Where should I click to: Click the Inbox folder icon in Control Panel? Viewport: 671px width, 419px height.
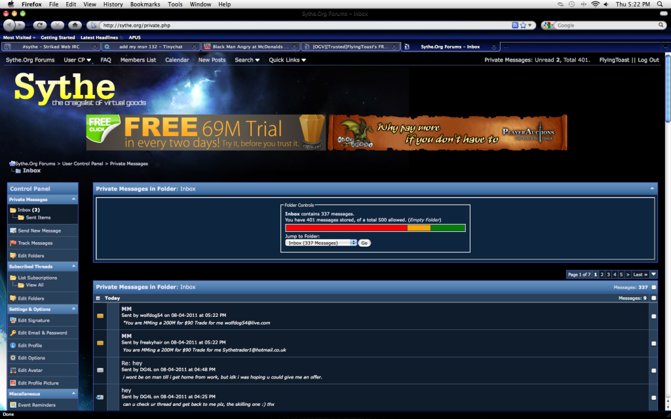(13, 210)
